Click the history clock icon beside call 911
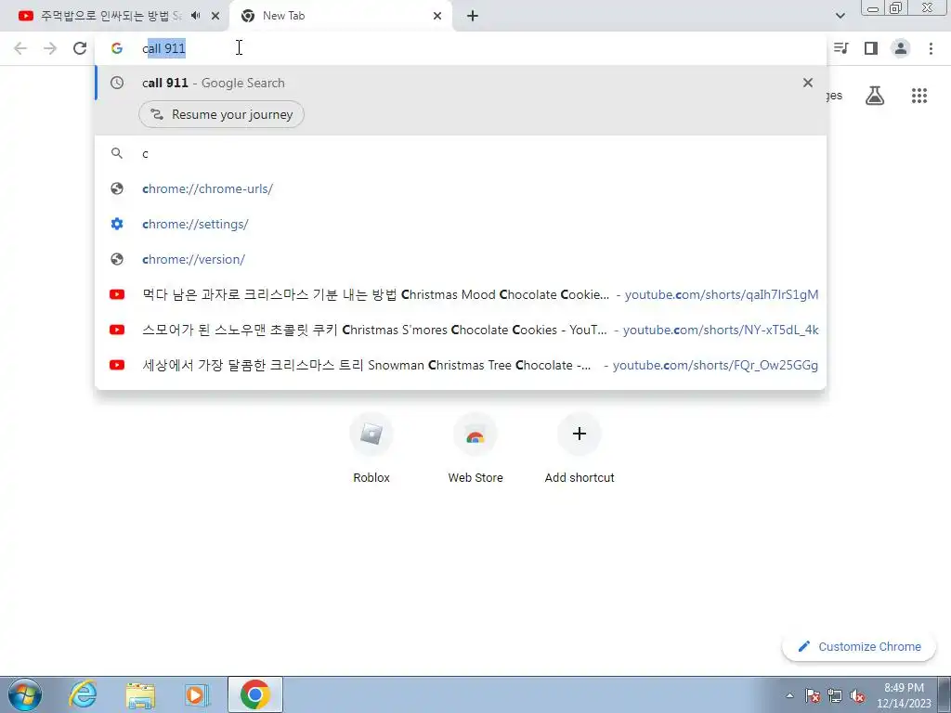This screenshot has height=713, width=951. [117, 83]
